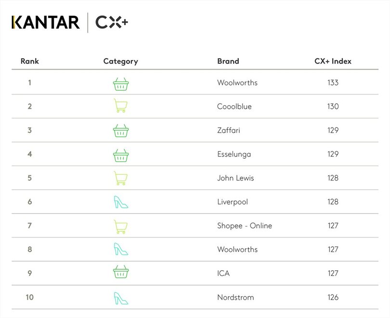Click the basket icon beside Woolworths rank 1
Viewport: 390px width, 318px height.
(121, 83)
